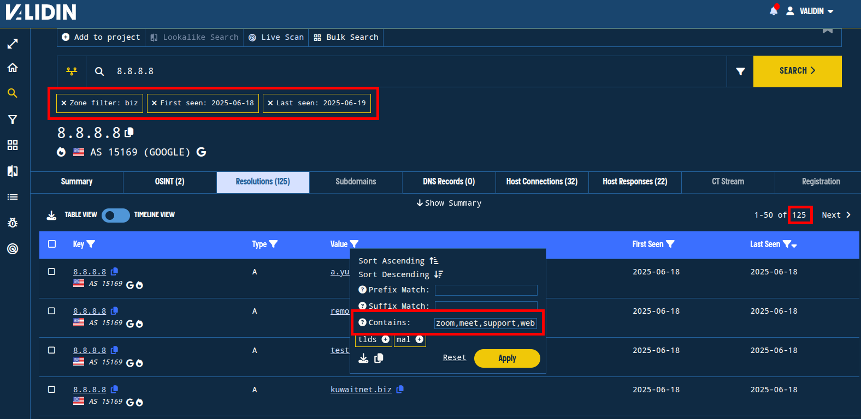Open the CT Stream tab

pyautogui.click(x=728, y=182)
